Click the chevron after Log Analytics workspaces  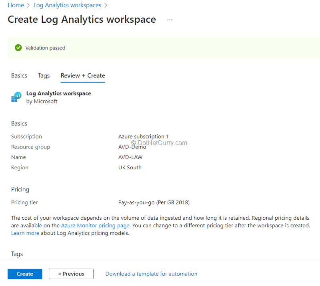pyautogui.click(x=106, y=5)
